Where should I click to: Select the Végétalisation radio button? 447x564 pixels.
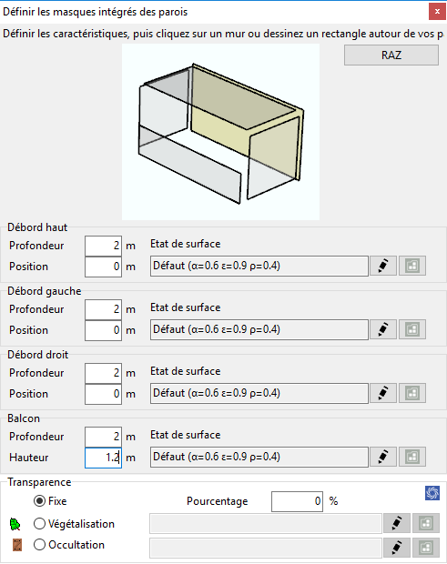(x=39, y=524)
